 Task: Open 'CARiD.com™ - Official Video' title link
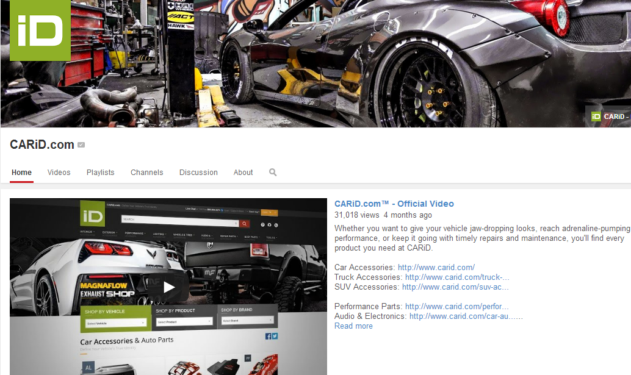coord(394,204)
